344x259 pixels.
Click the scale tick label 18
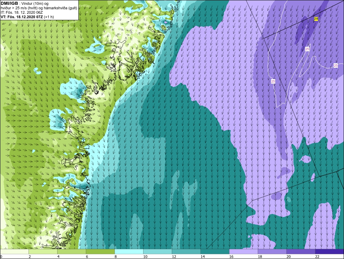[260, 257]
